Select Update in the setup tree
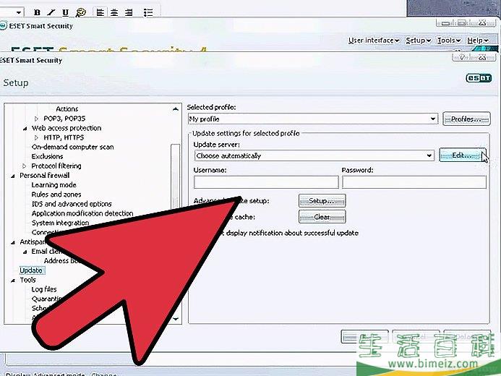Viewport: 501px width, 376px height. coord(31,270)
